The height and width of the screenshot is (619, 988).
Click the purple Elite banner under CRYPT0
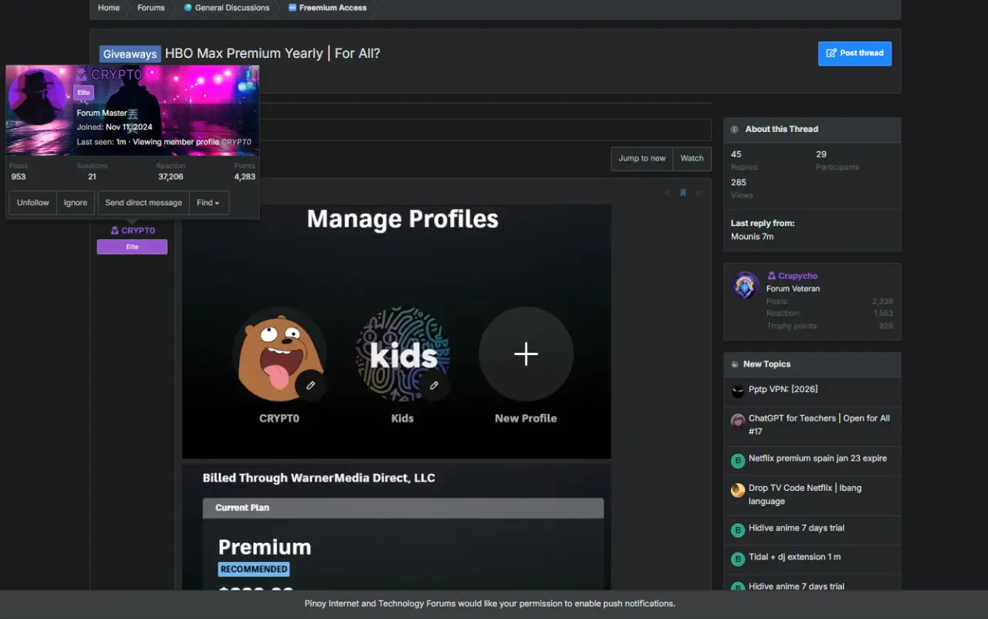click(132, 247)
